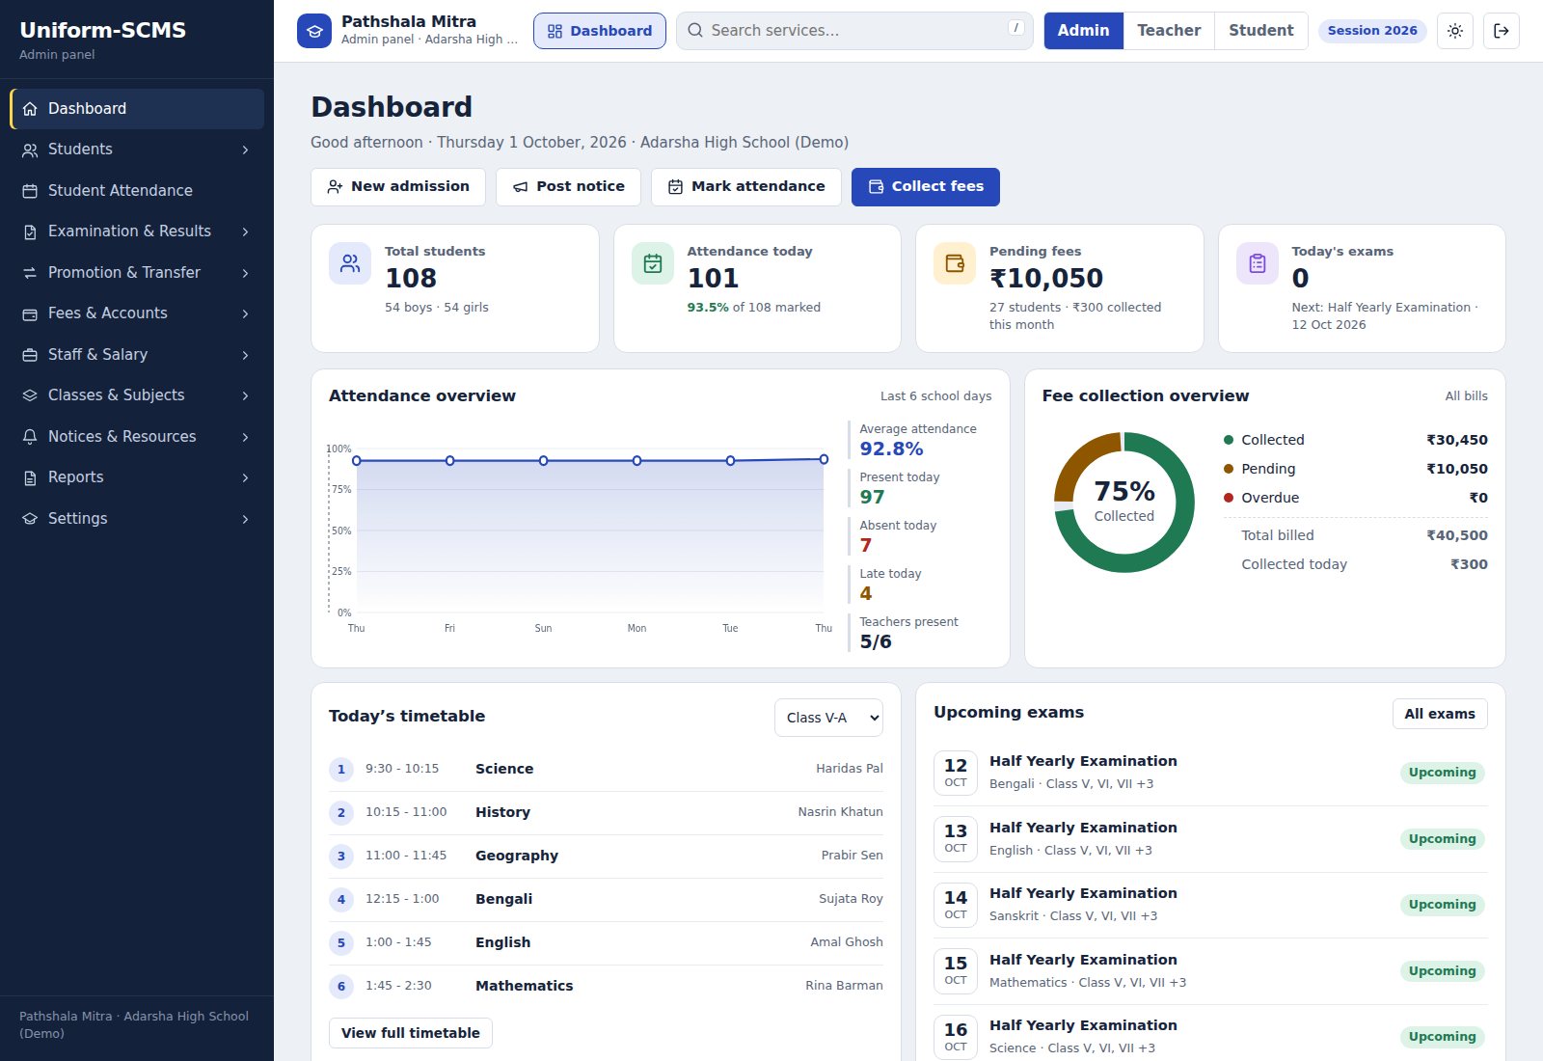Click the ₹40,500 total billed value
The width and height of the screenshot is (1543, 1061).
[1457, 535]
